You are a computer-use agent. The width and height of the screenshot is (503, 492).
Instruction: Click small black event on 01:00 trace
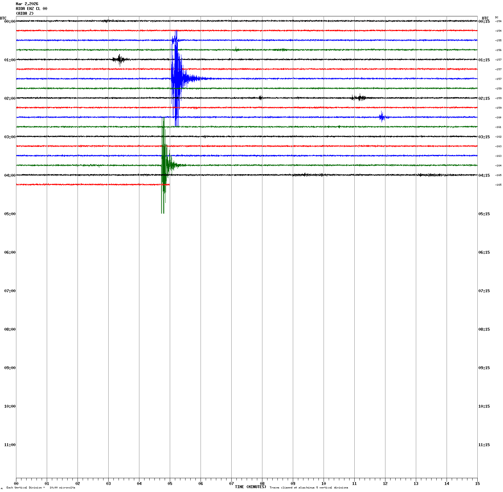point(120,59)
